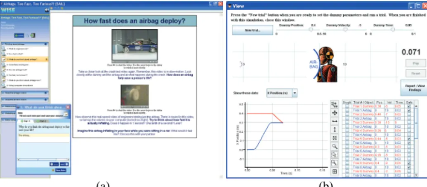The height and width of the screenshot is (187, 427).
Task: Click the fit-all inward arrows graph tool
Action: click(335, 138)
